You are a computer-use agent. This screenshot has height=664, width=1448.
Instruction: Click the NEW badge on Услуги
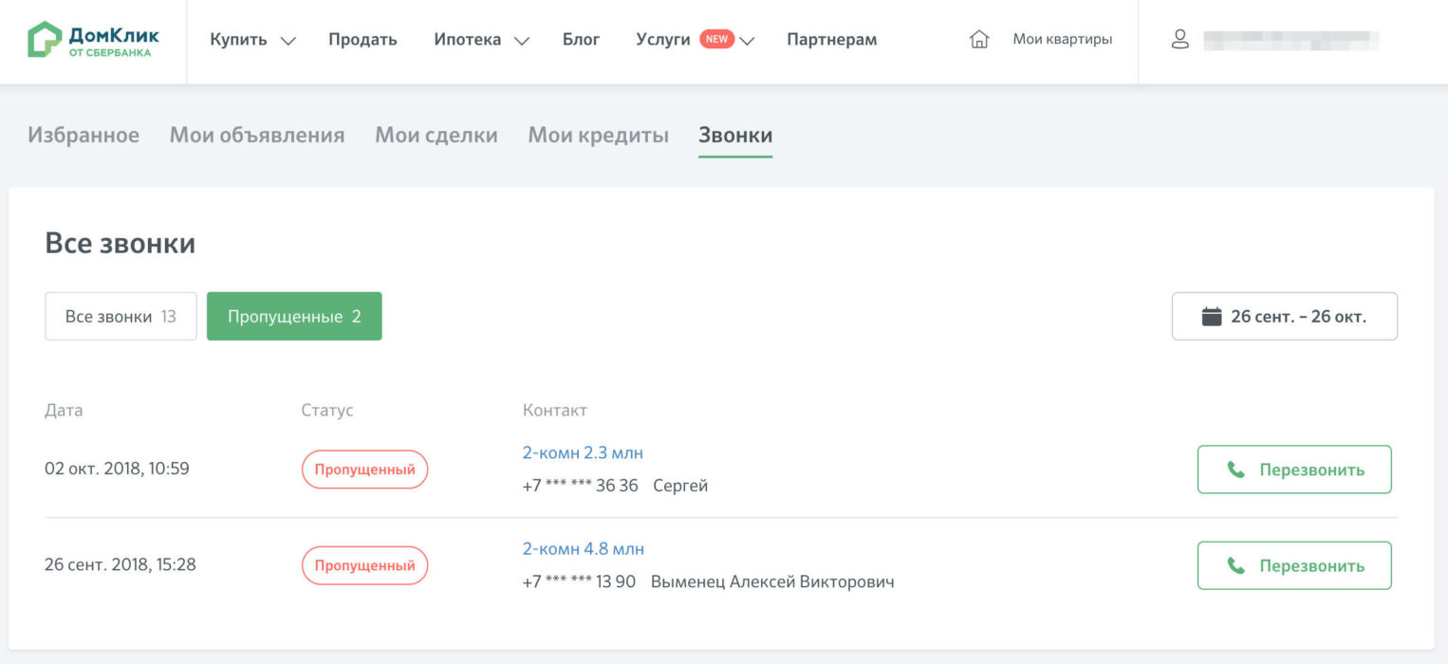[x=716, y=39]
